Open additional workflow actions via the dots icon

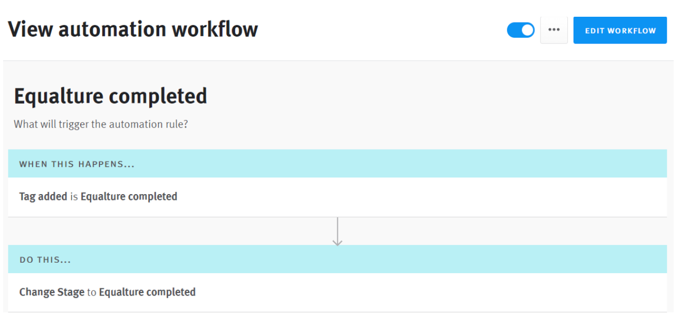pyautogui.click(x=554, y=30)
